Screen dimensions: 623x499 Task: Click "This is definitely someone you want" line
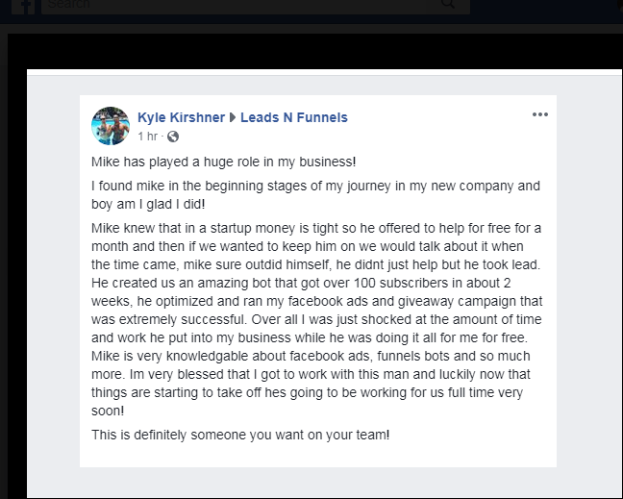pyautogui.click(x=240, y=435)
